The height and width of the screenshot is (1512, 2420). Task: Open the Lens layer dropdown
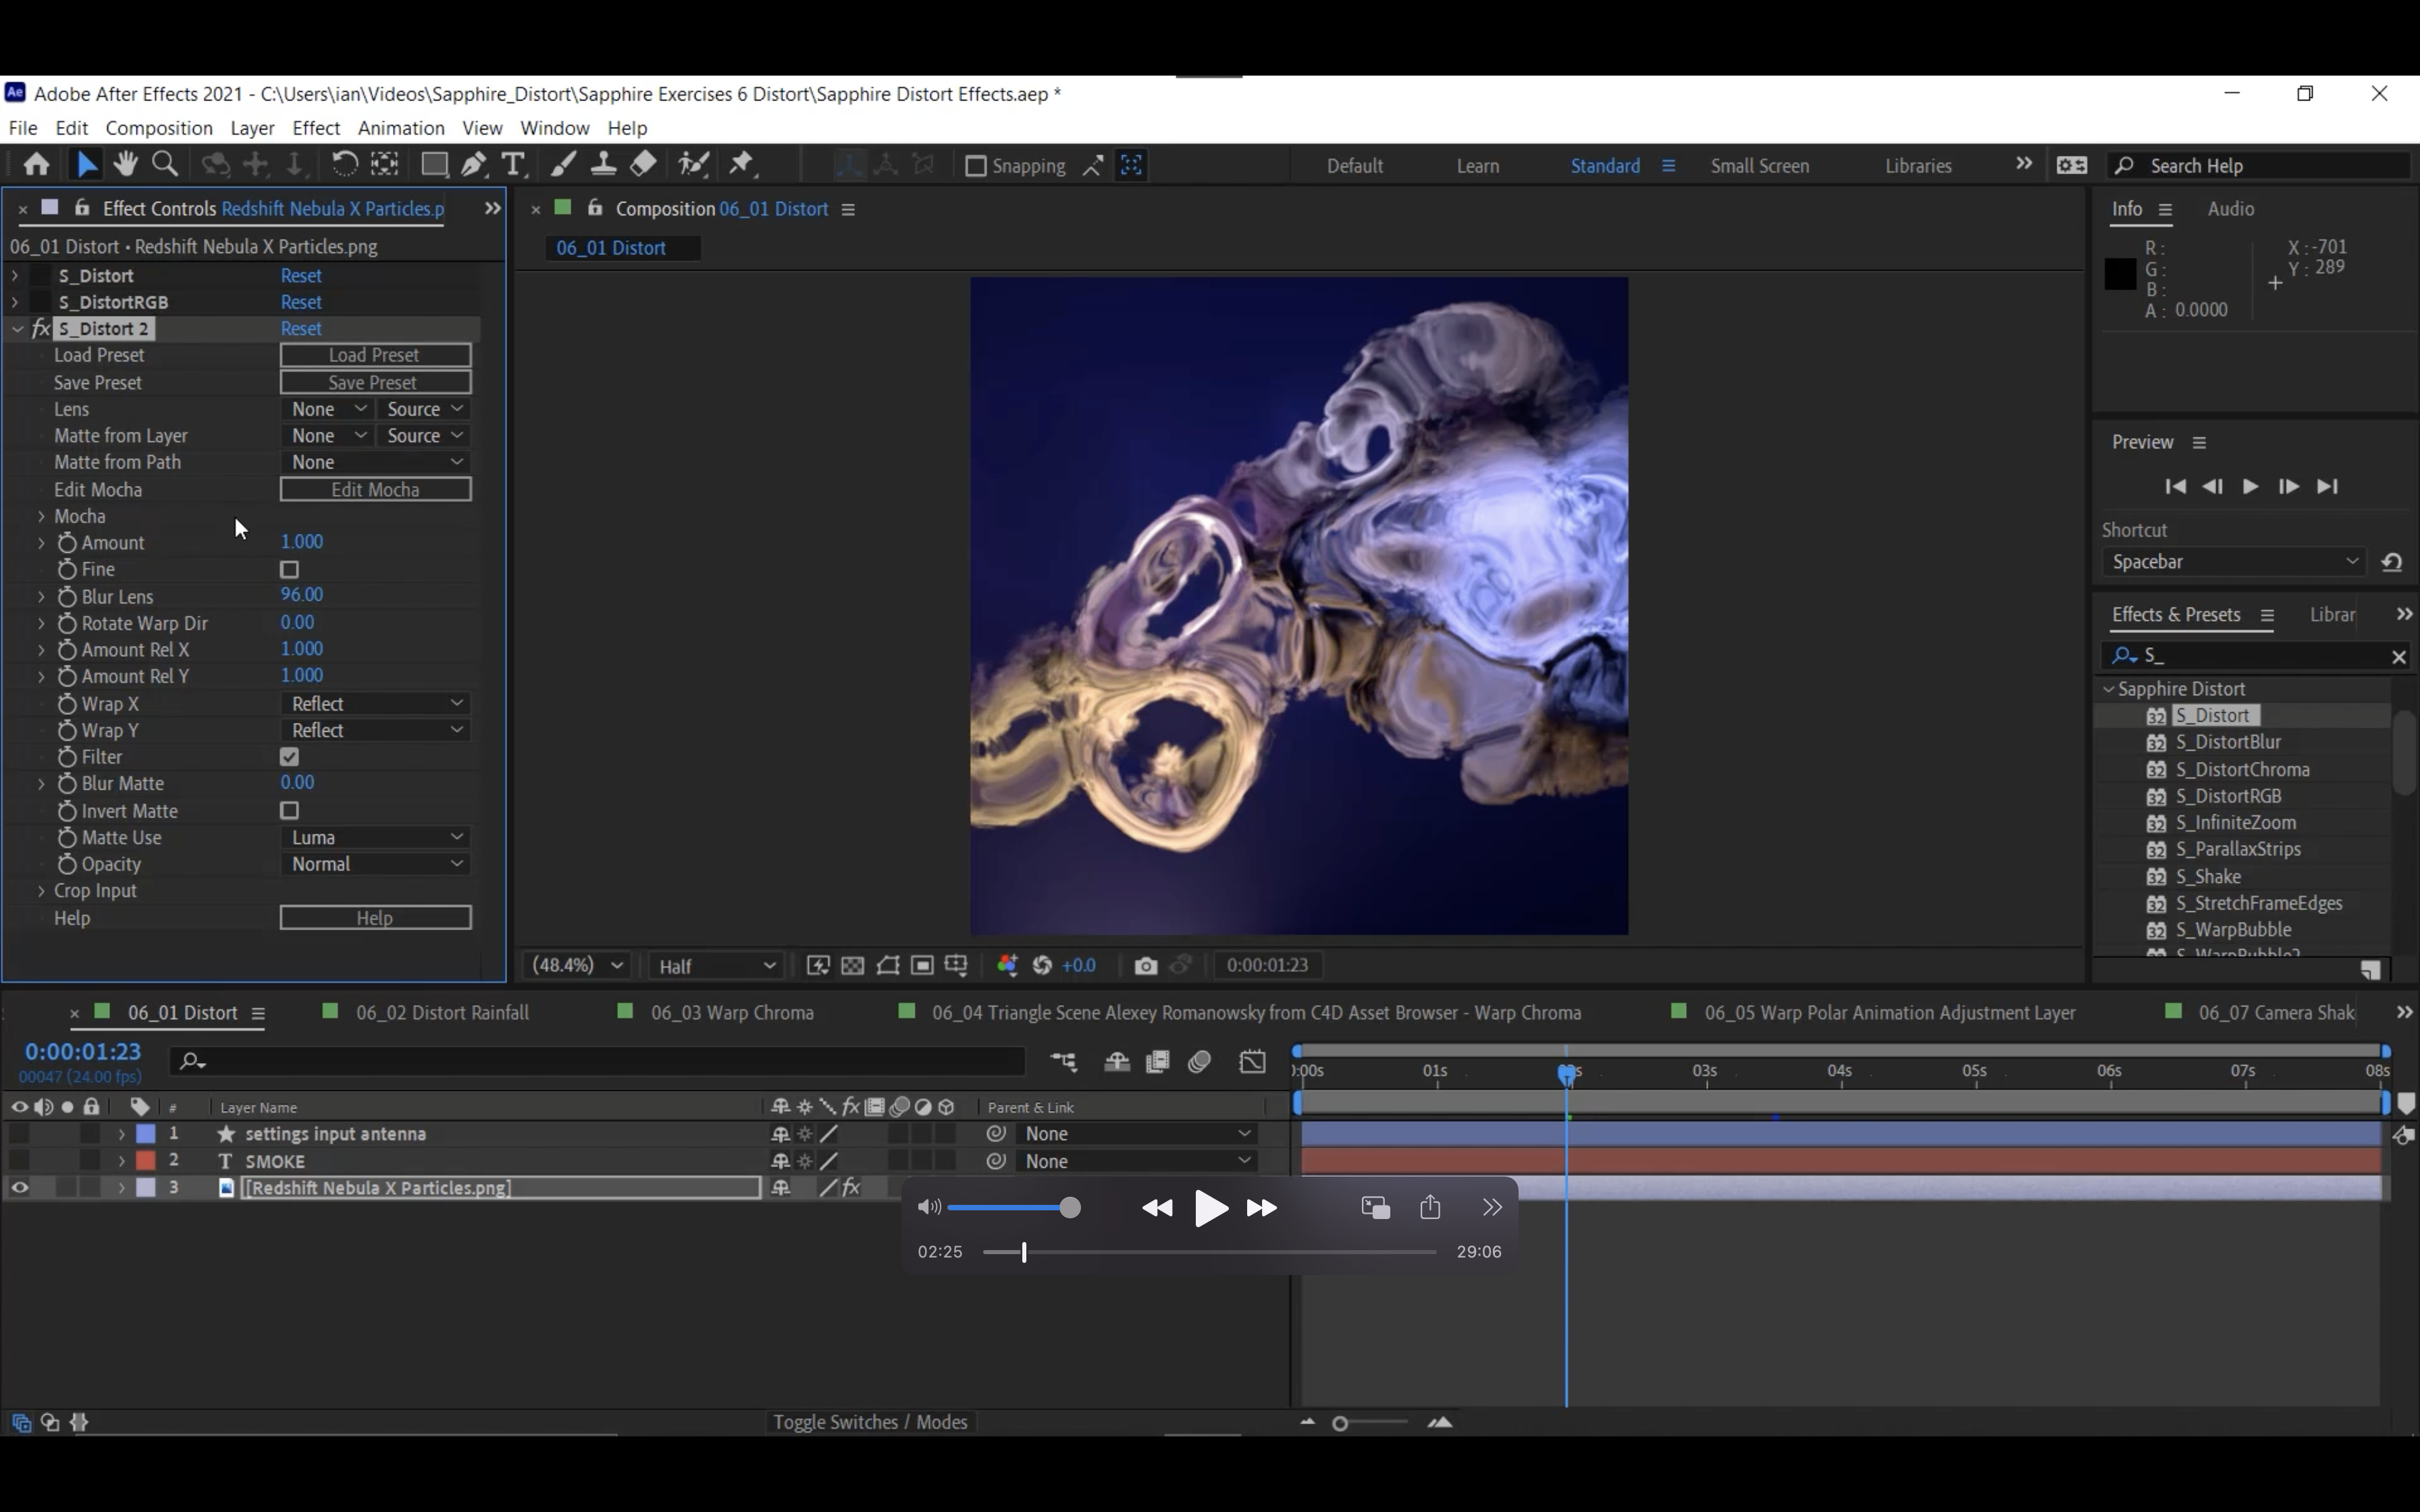pos(328,409)
